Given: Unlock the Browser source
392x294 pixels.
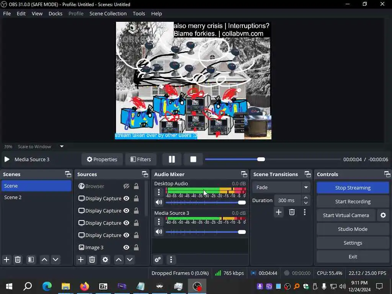Looking at the screenshot, I should [x=136, y=186].
